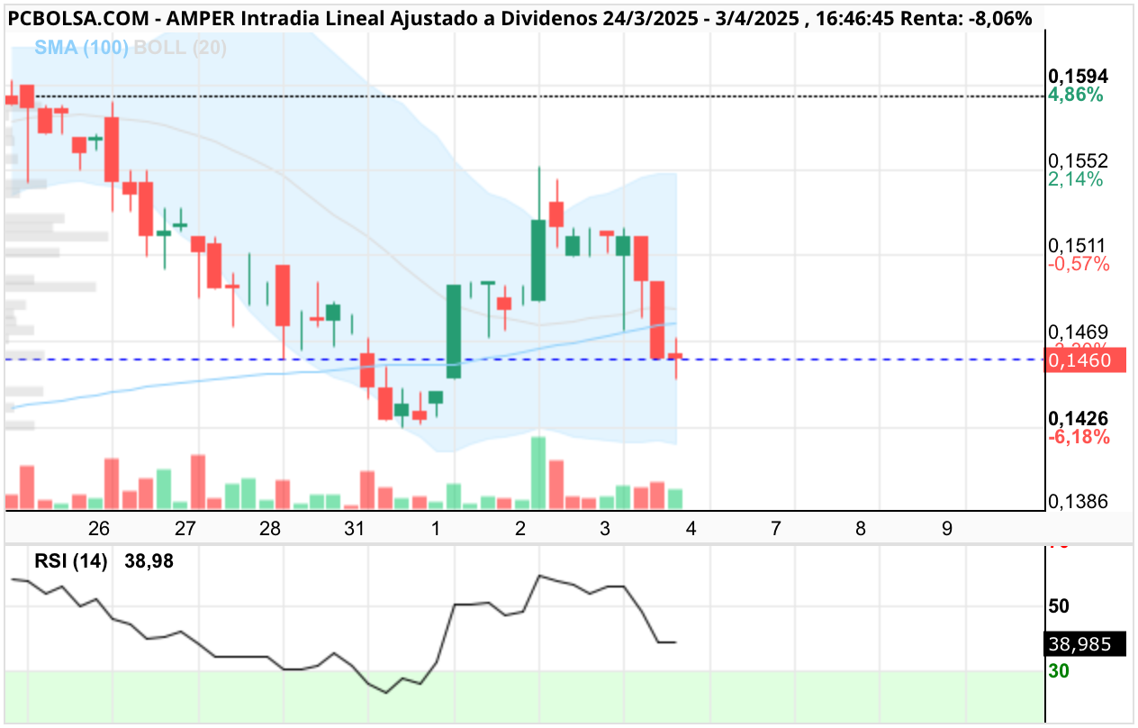Click the green 4,86% percentage label
The height and width of the screenshot is (728, 1138).
point(1076,95)
